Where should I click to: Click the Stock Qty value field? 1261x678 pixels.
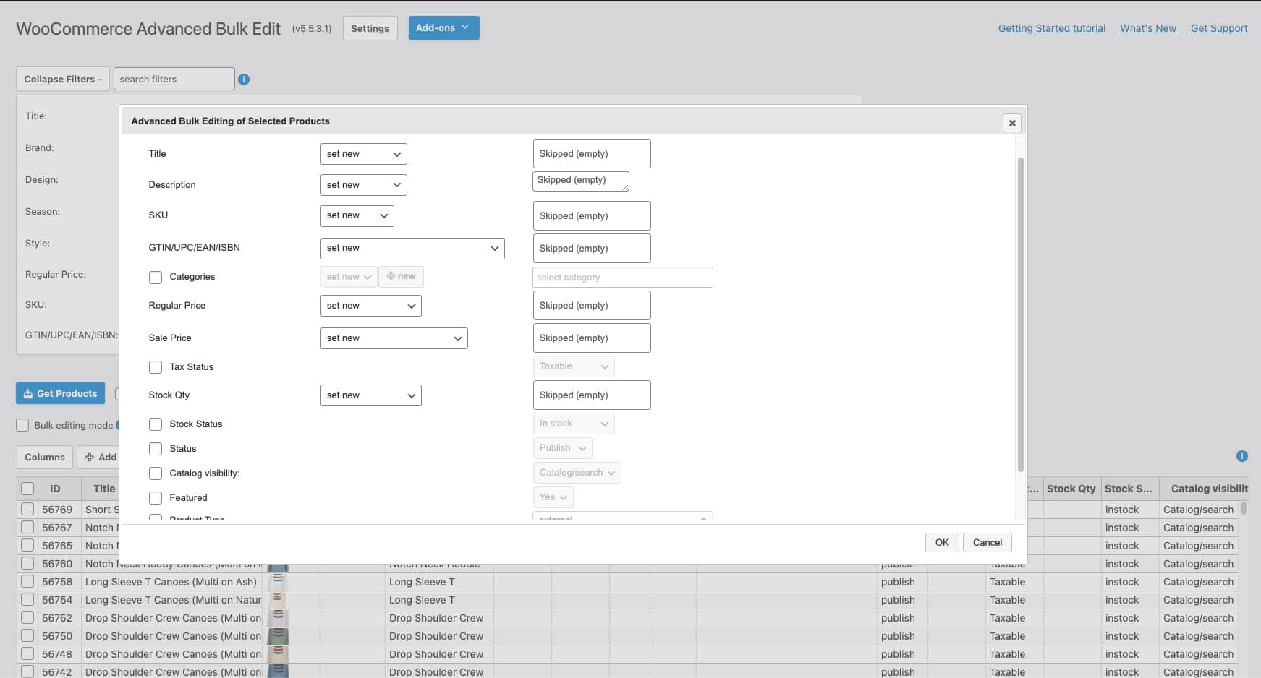[x=591, y=395]
